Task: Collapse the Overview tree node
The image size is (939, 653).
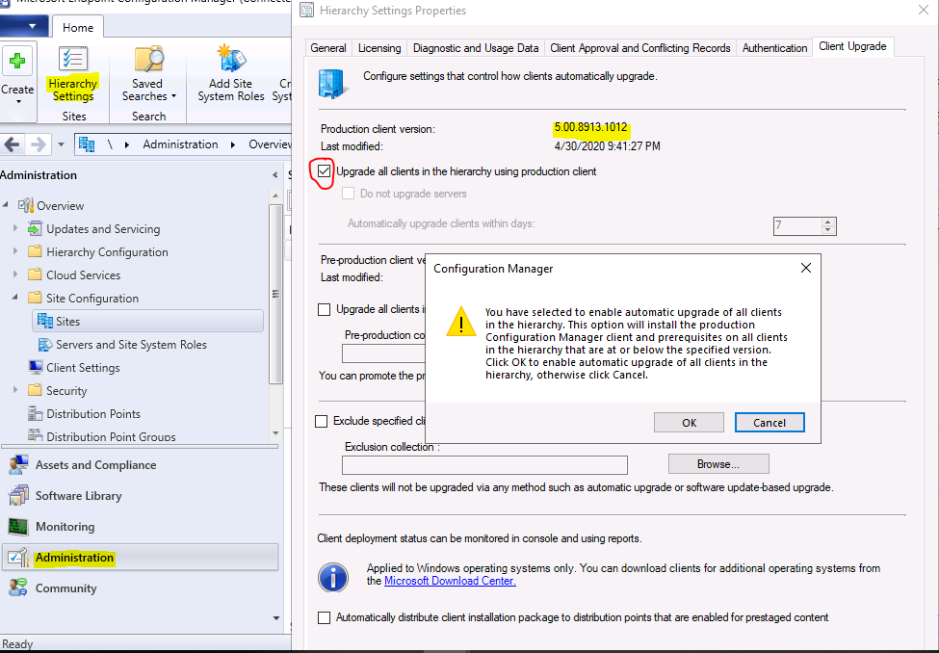Action: tap(6, 205)
